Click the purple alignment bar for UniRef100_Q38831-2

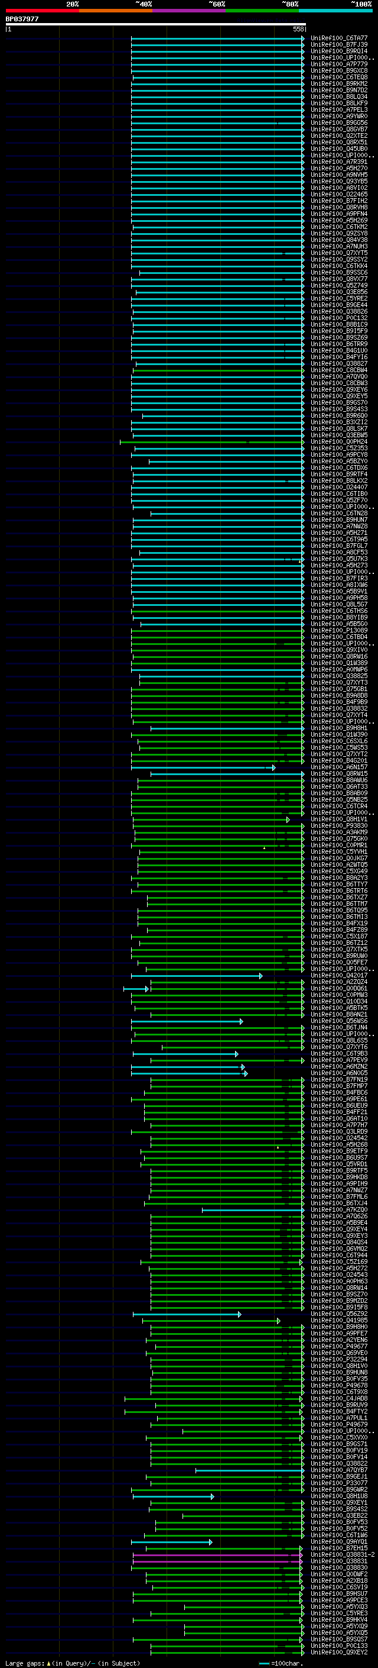coord(219,1554)
